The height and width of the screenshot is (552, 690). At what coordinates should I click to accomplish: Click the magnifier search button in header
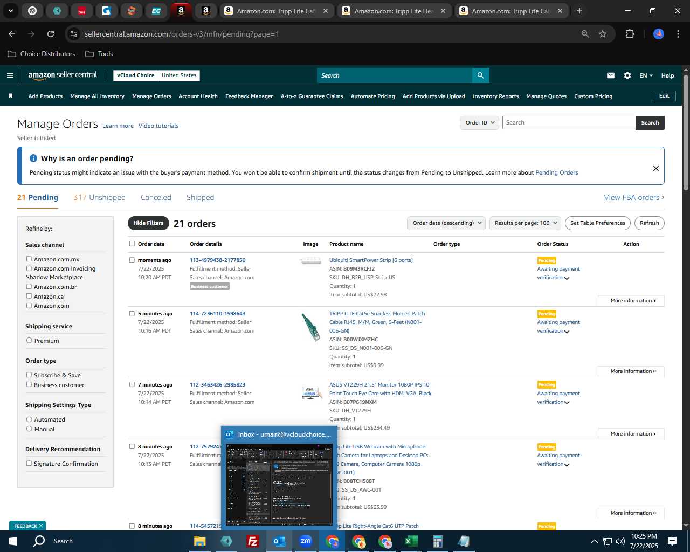[480, 75]
